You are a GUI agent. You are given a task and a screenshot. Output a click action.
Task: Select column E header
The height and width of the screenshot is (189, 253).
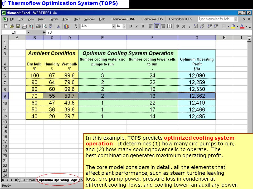[x=103, y=38]
